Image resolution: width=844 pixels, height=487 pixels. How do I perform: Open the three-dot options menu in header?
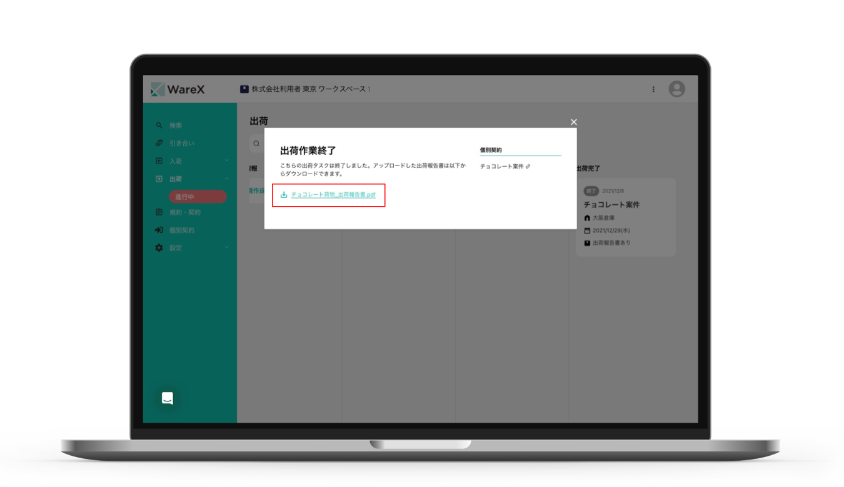tap(653, 89)
